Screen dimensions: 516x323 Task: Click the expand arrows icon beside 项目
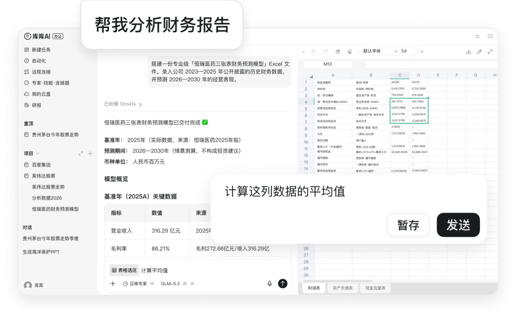(80, 153)
